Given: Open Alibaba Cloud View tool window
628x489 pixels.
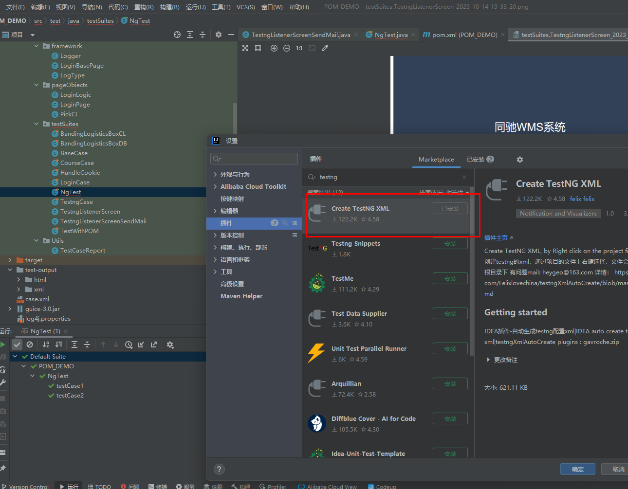Looking at the screenshot, I should [x=328, y=486].
